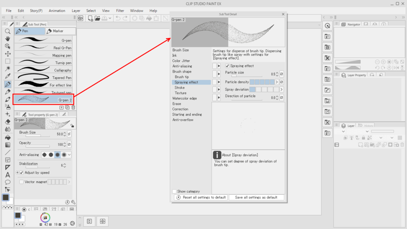
Task: Toggle display box beside Direction of particle
Action: click(x=215, y=98)
